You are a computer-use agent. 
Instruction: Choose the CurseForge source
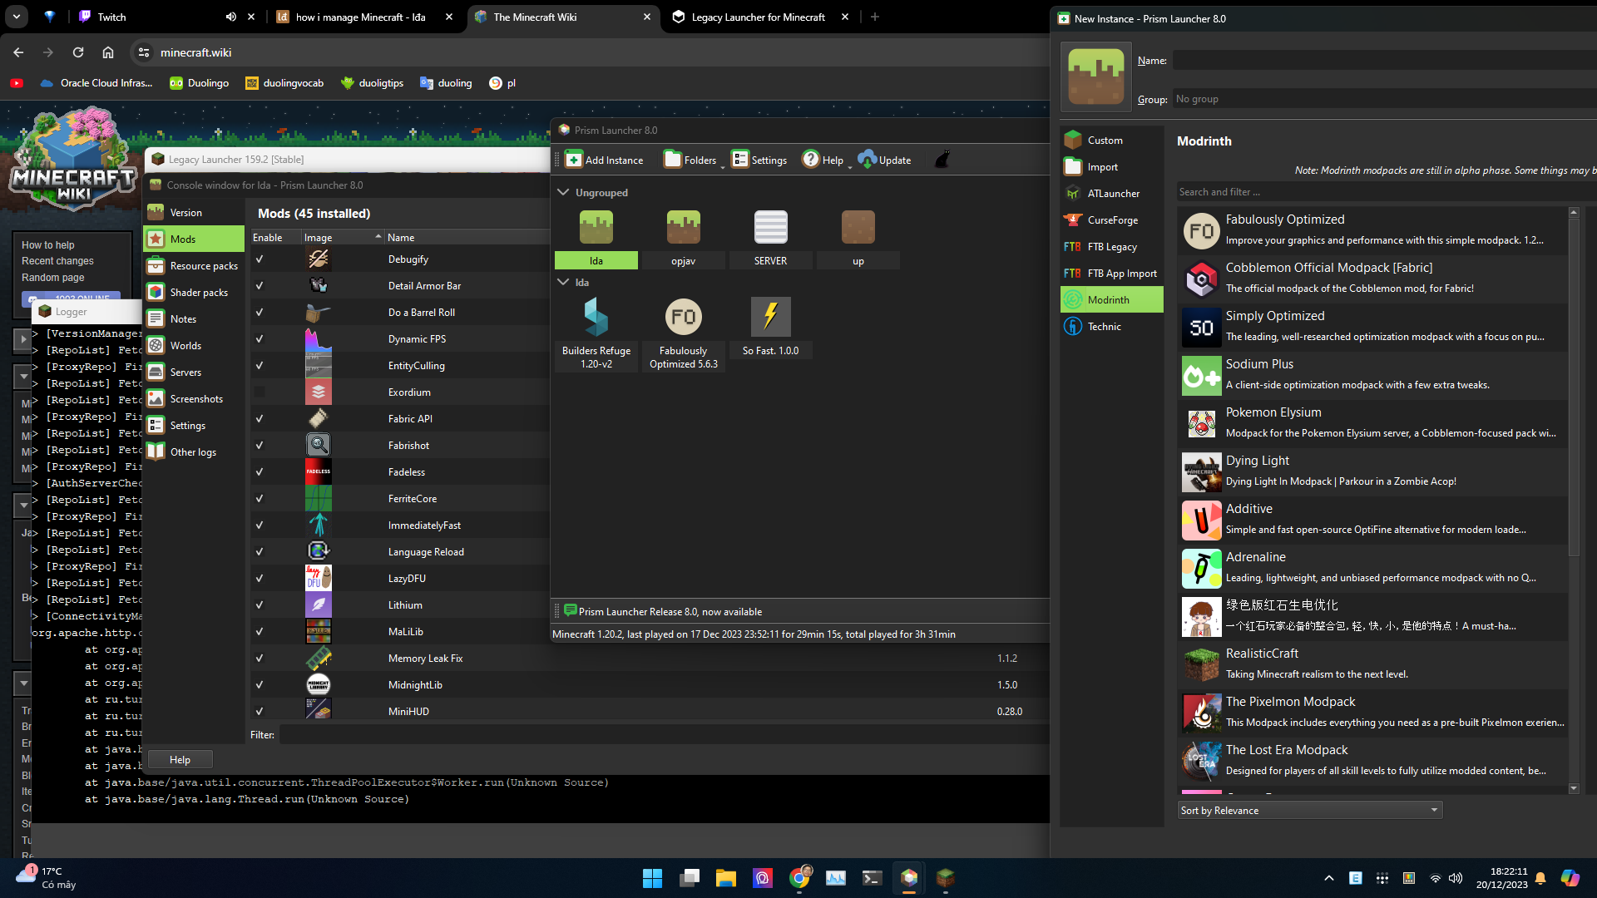click(1112, 220)
